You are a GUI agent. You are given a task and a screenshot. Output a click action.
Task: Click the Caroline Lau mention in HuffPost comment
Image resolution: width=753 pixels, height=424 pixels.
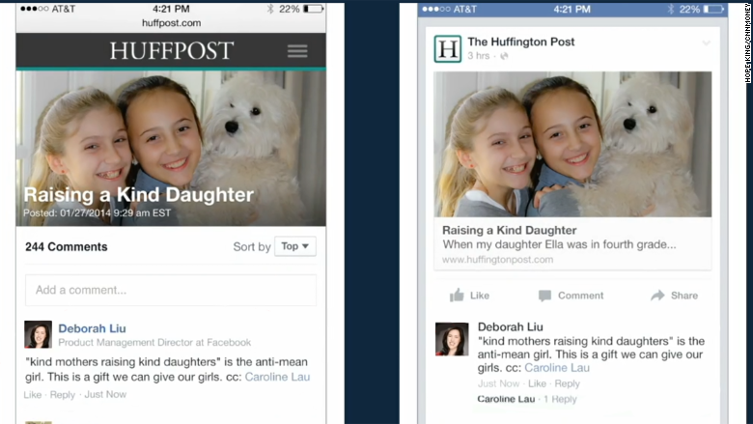click(x=277, y=377)
